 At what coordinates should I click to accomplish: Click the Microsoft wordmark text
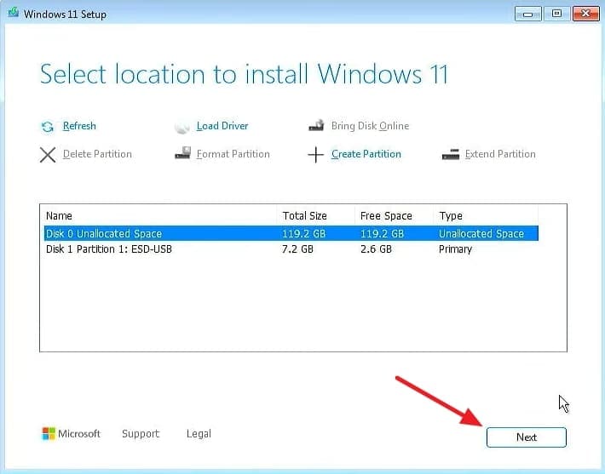click(79, 434)
